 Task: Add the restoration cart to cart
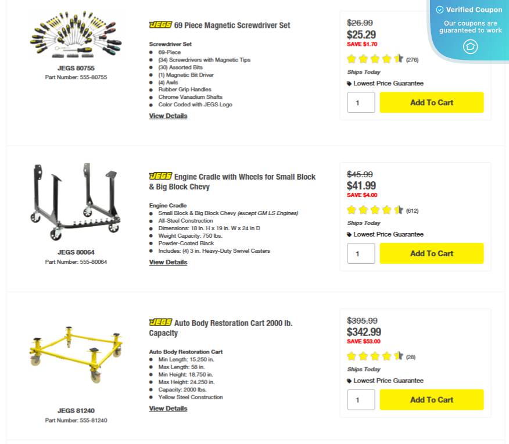click(431, 399)
